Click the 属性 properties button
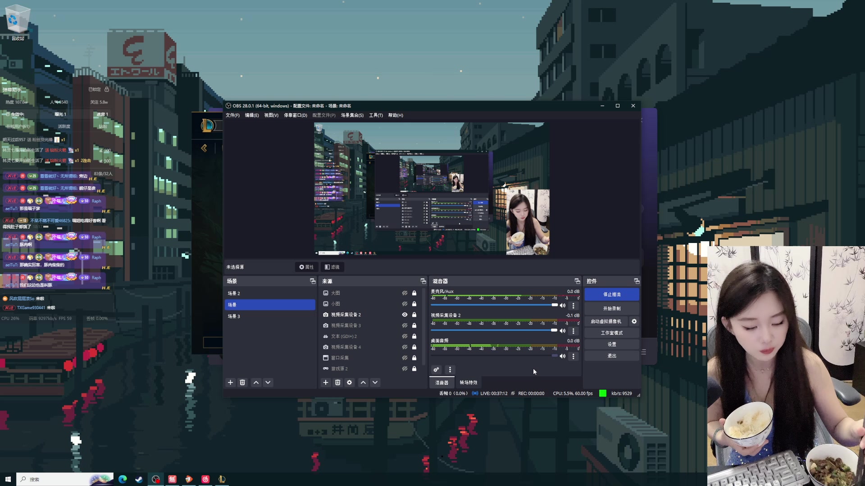This screenshot has height=486, width=865. 306,267
